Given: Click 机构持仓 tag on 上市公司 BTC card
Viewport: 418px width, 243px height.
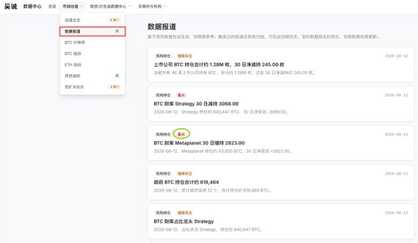Looking at the screenshot, I should click(163, 56).
